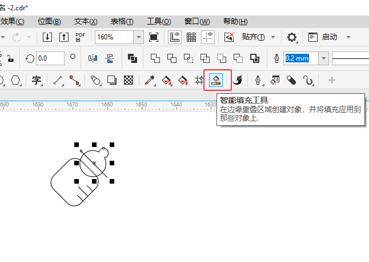Open the 表格(T) menu
Screen dimensions: 369x262
[x=122, y=22]
